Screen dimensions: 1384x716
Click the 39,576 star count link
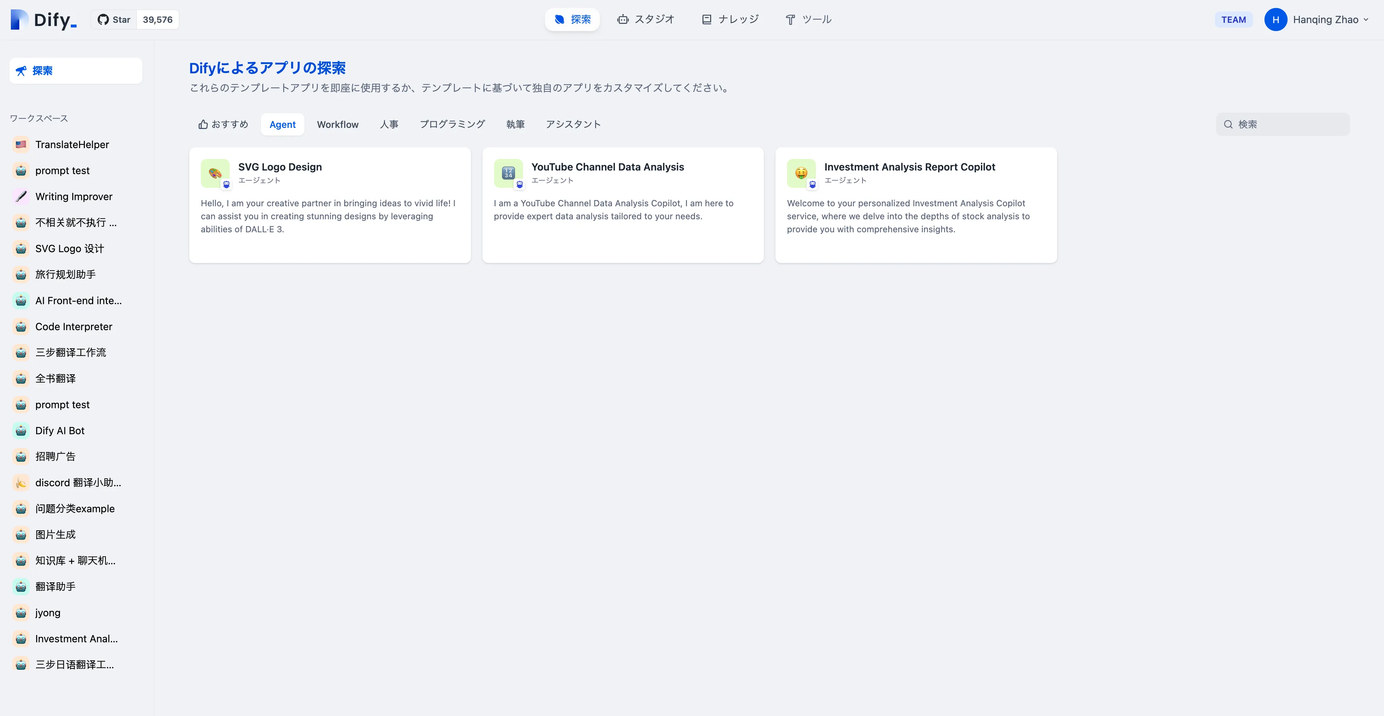(157, 20)
